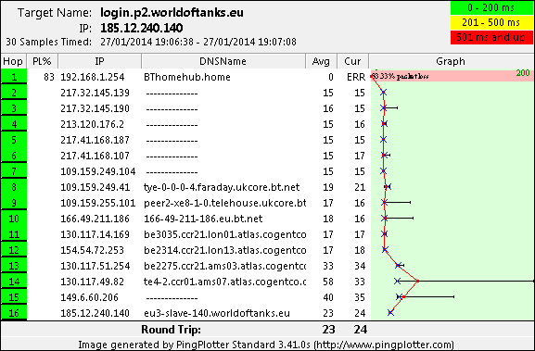Select hop 10 green cell
535x351 pixels.
pos(14,219)
